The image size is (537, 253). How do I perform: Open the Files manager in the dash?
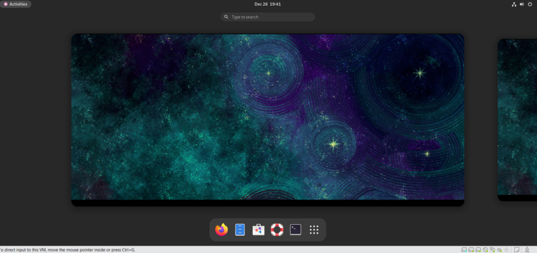(x=240, y=229)
